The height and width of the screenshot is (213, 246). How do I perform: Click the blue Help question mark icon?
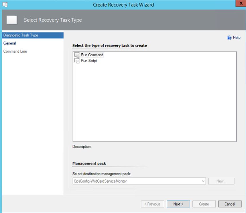tap(229, 38)
